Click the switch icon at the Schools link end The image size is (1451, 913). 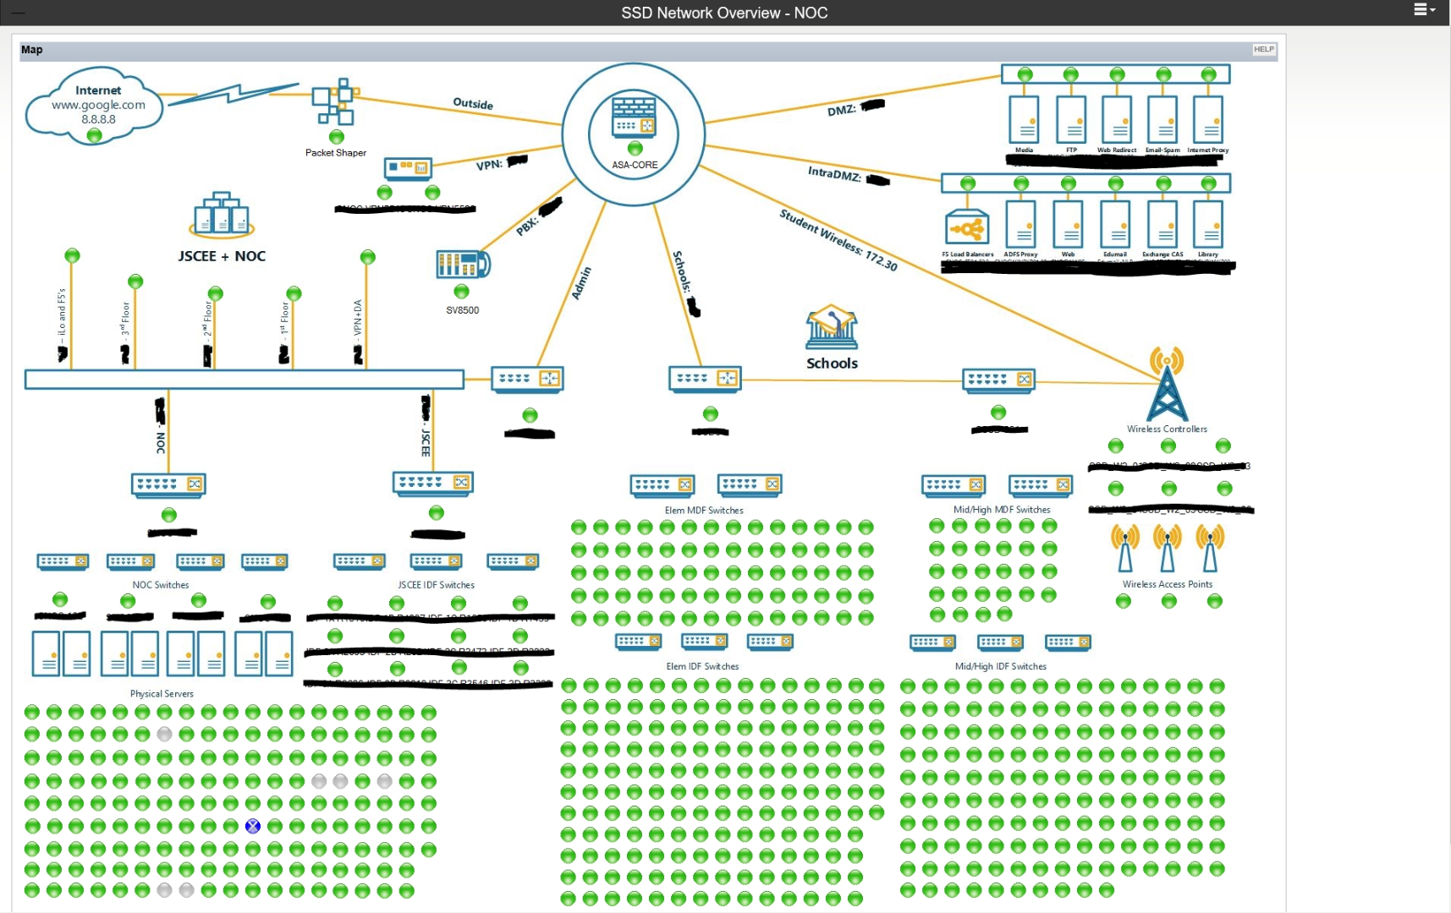pos(705,379)
